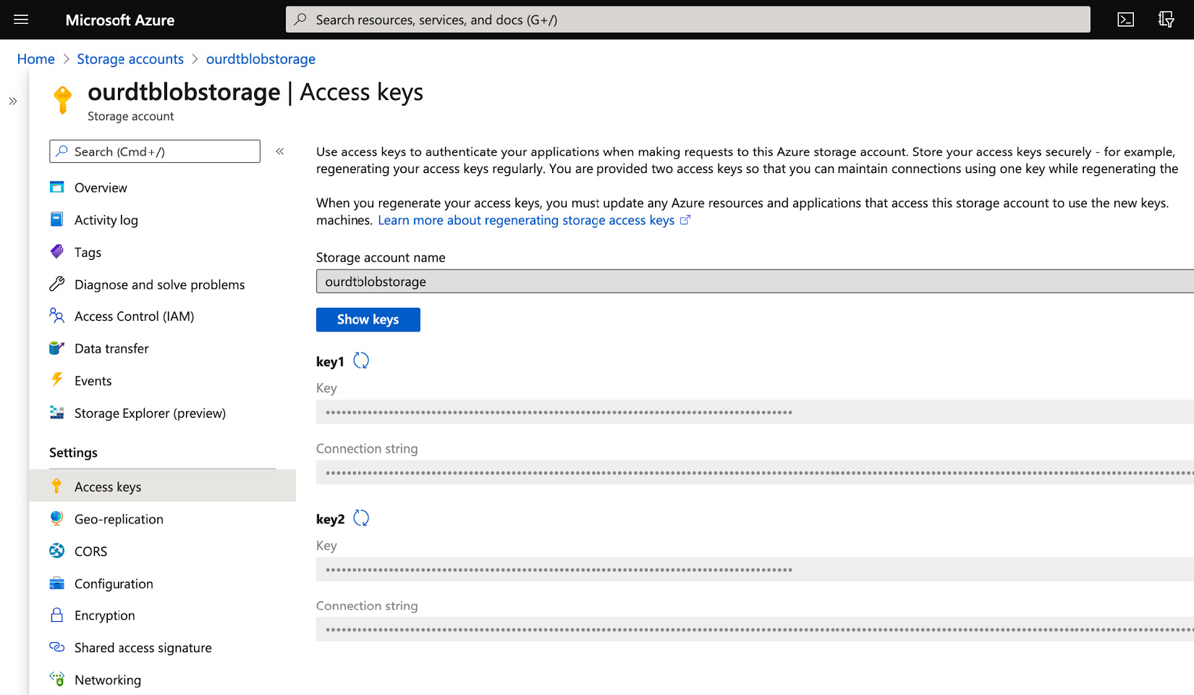Screen dimensions: 1194x695
Task: Click the magnifier icon in the sidebar search box
Action: [x=62, y=151]
